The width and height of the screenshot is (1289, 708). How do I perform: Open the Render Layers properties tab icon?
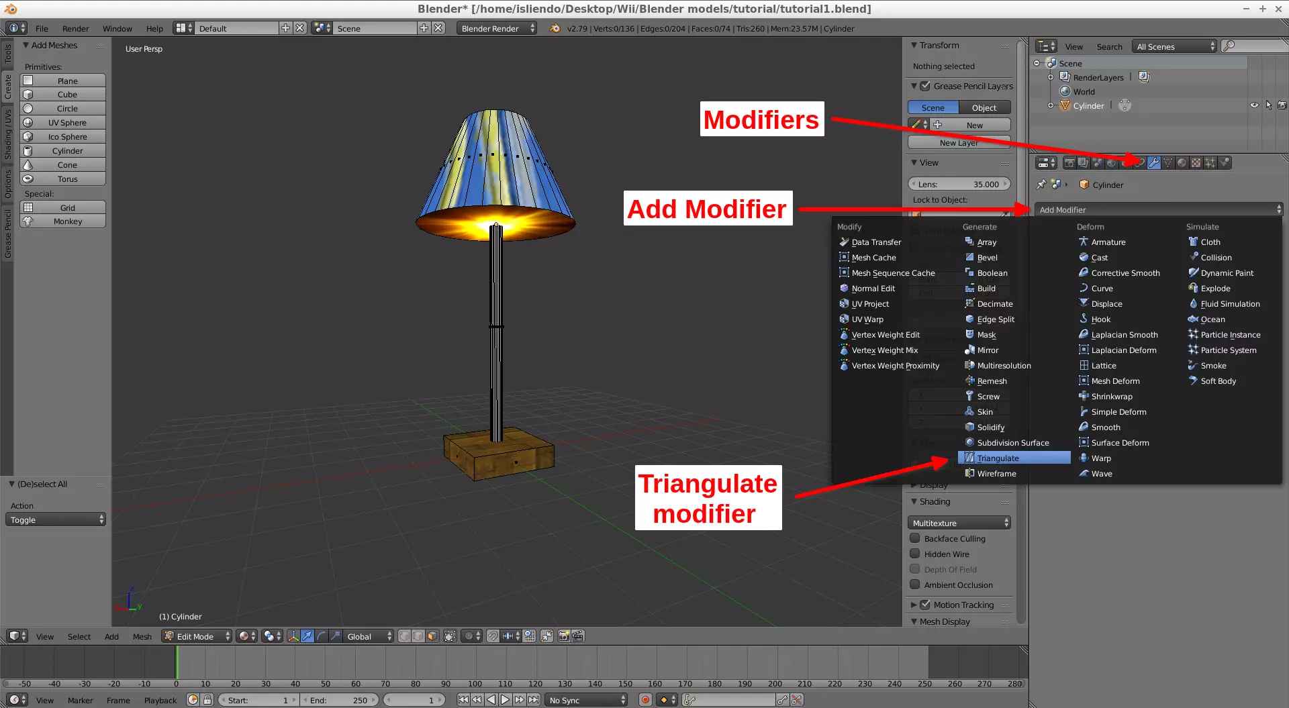pyautogui.click(x=1084, y=163)
